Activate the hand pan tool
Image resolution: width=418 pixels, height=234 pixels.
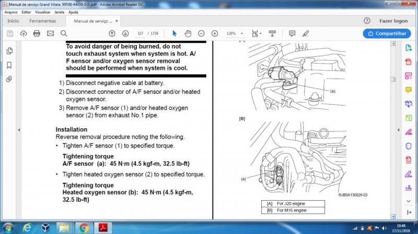(188, 33)
